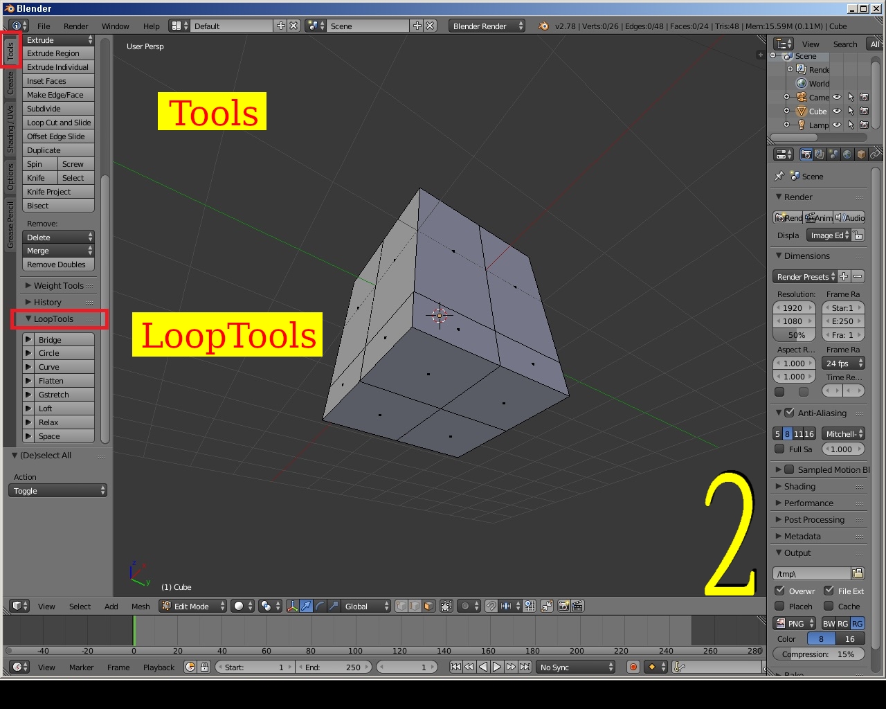Select the scale manipulator icon

click(334, 606)
